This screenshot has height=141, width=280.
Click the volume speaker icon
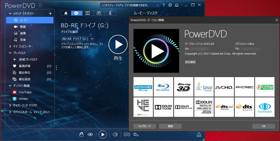pyautogui.click(x=115, y=134)
